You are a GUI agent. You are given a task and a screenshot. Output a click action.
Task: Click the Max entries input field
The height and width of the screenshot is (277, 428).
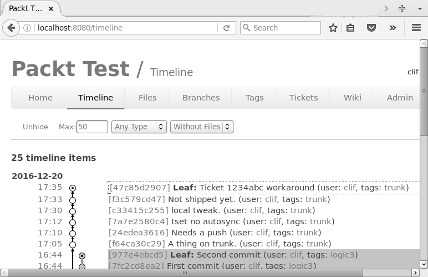(92, 127)
